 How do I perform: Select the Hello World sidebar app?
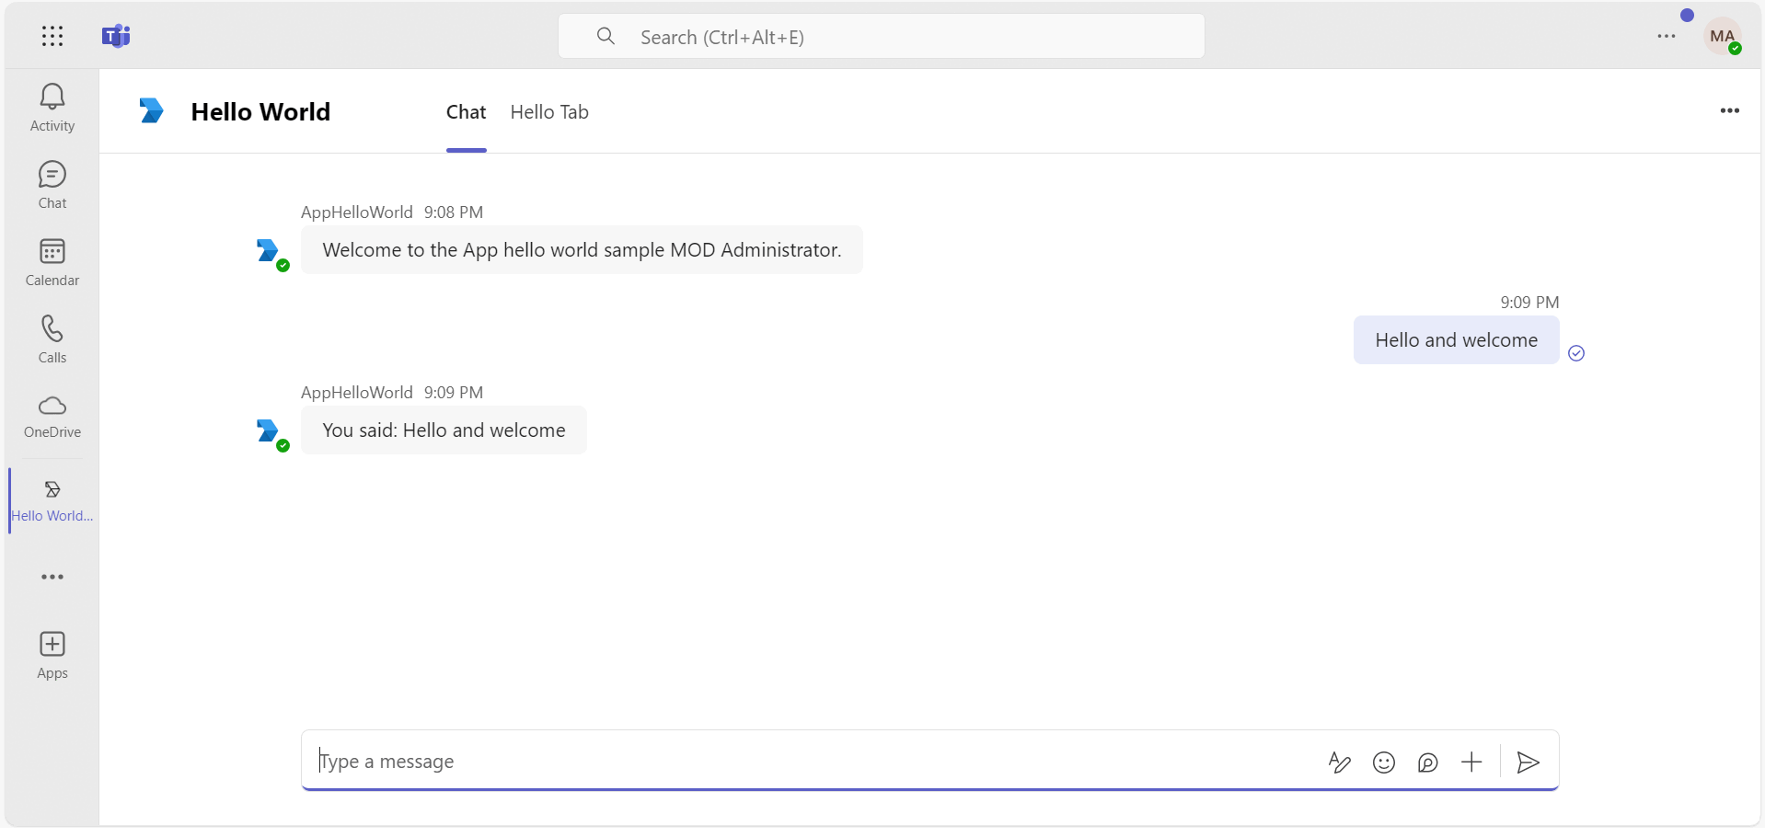pos(52,500)
